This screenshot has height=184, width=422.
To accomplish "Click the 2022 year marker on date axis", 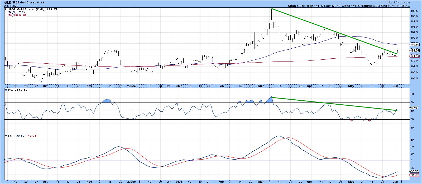I will pos(179,86).
